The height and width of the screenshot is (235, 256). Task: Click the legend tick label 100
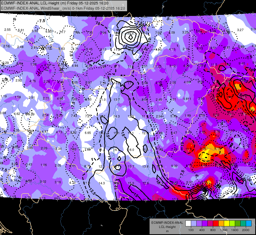coord(191,230)
